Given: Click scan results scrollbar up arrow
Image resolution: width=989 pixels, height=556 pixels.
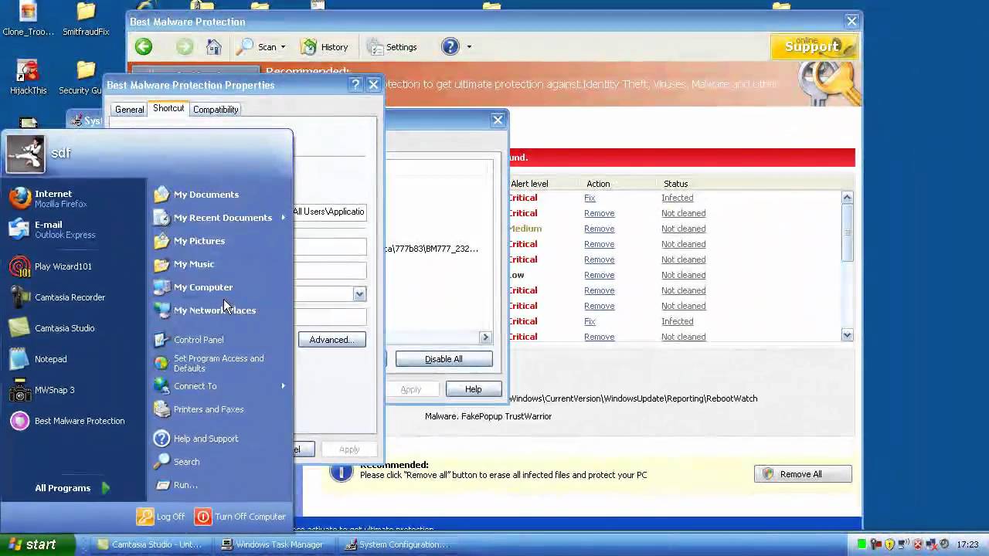Looking at the screenshot, I should (847, 198).
